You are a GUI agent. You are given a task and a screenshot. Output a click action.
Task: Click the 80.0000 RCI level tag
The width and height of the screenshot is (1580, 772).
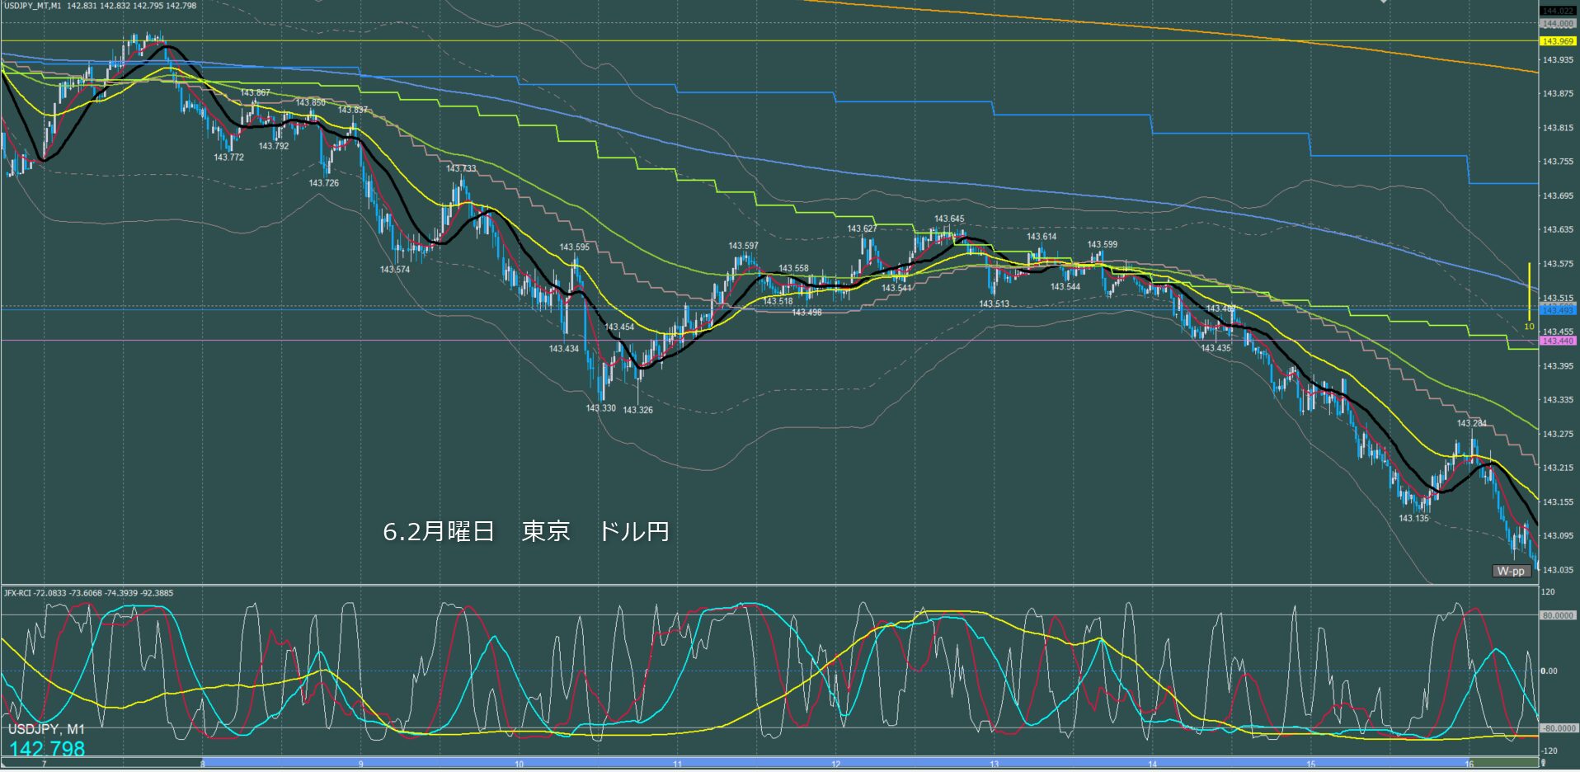click(1558, 615)
